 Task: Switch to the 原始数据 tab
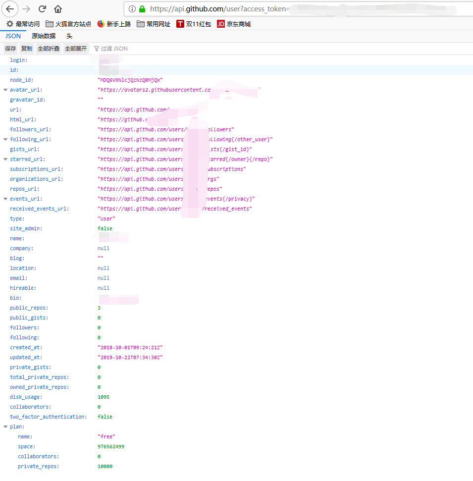click(x=44, y=36)
